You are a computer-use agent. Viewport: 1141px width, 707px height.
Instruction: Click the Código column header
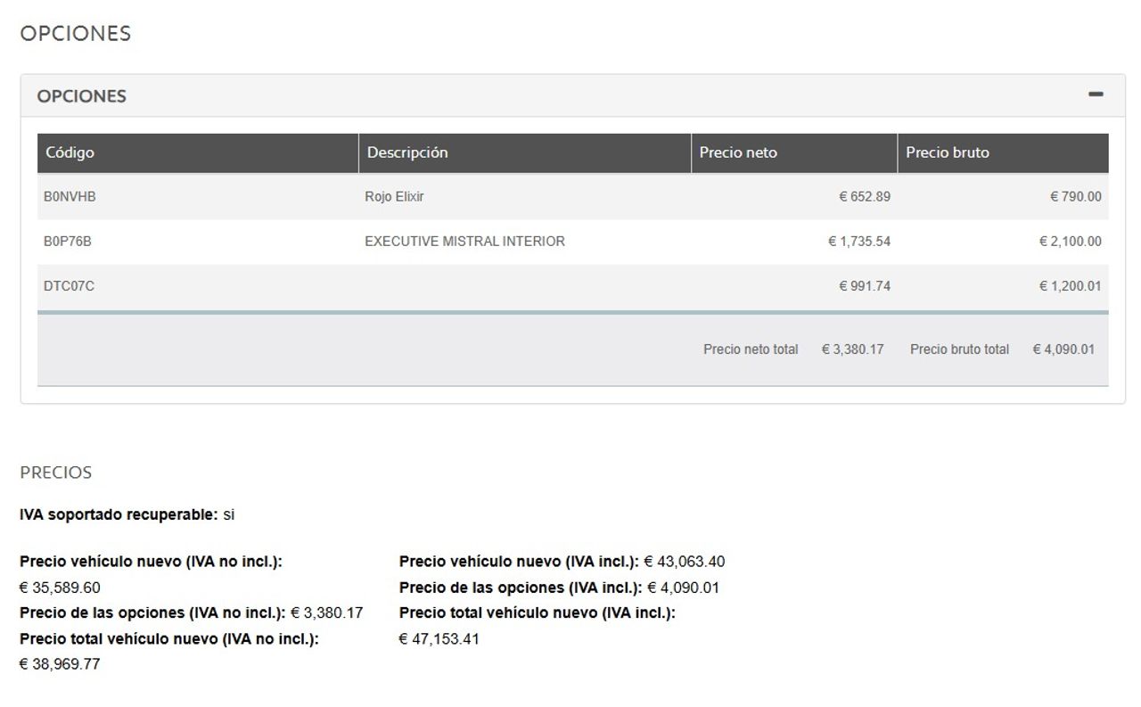[70, 152]
